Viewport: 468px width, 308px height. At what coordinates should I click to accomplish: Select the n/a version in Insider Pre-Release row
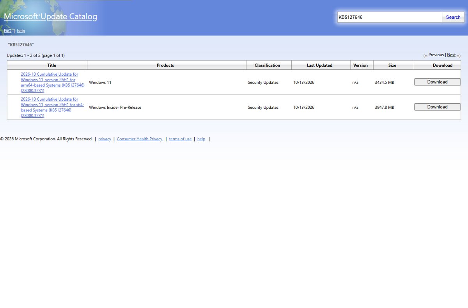pyautogui.click(x=355, y=107)
